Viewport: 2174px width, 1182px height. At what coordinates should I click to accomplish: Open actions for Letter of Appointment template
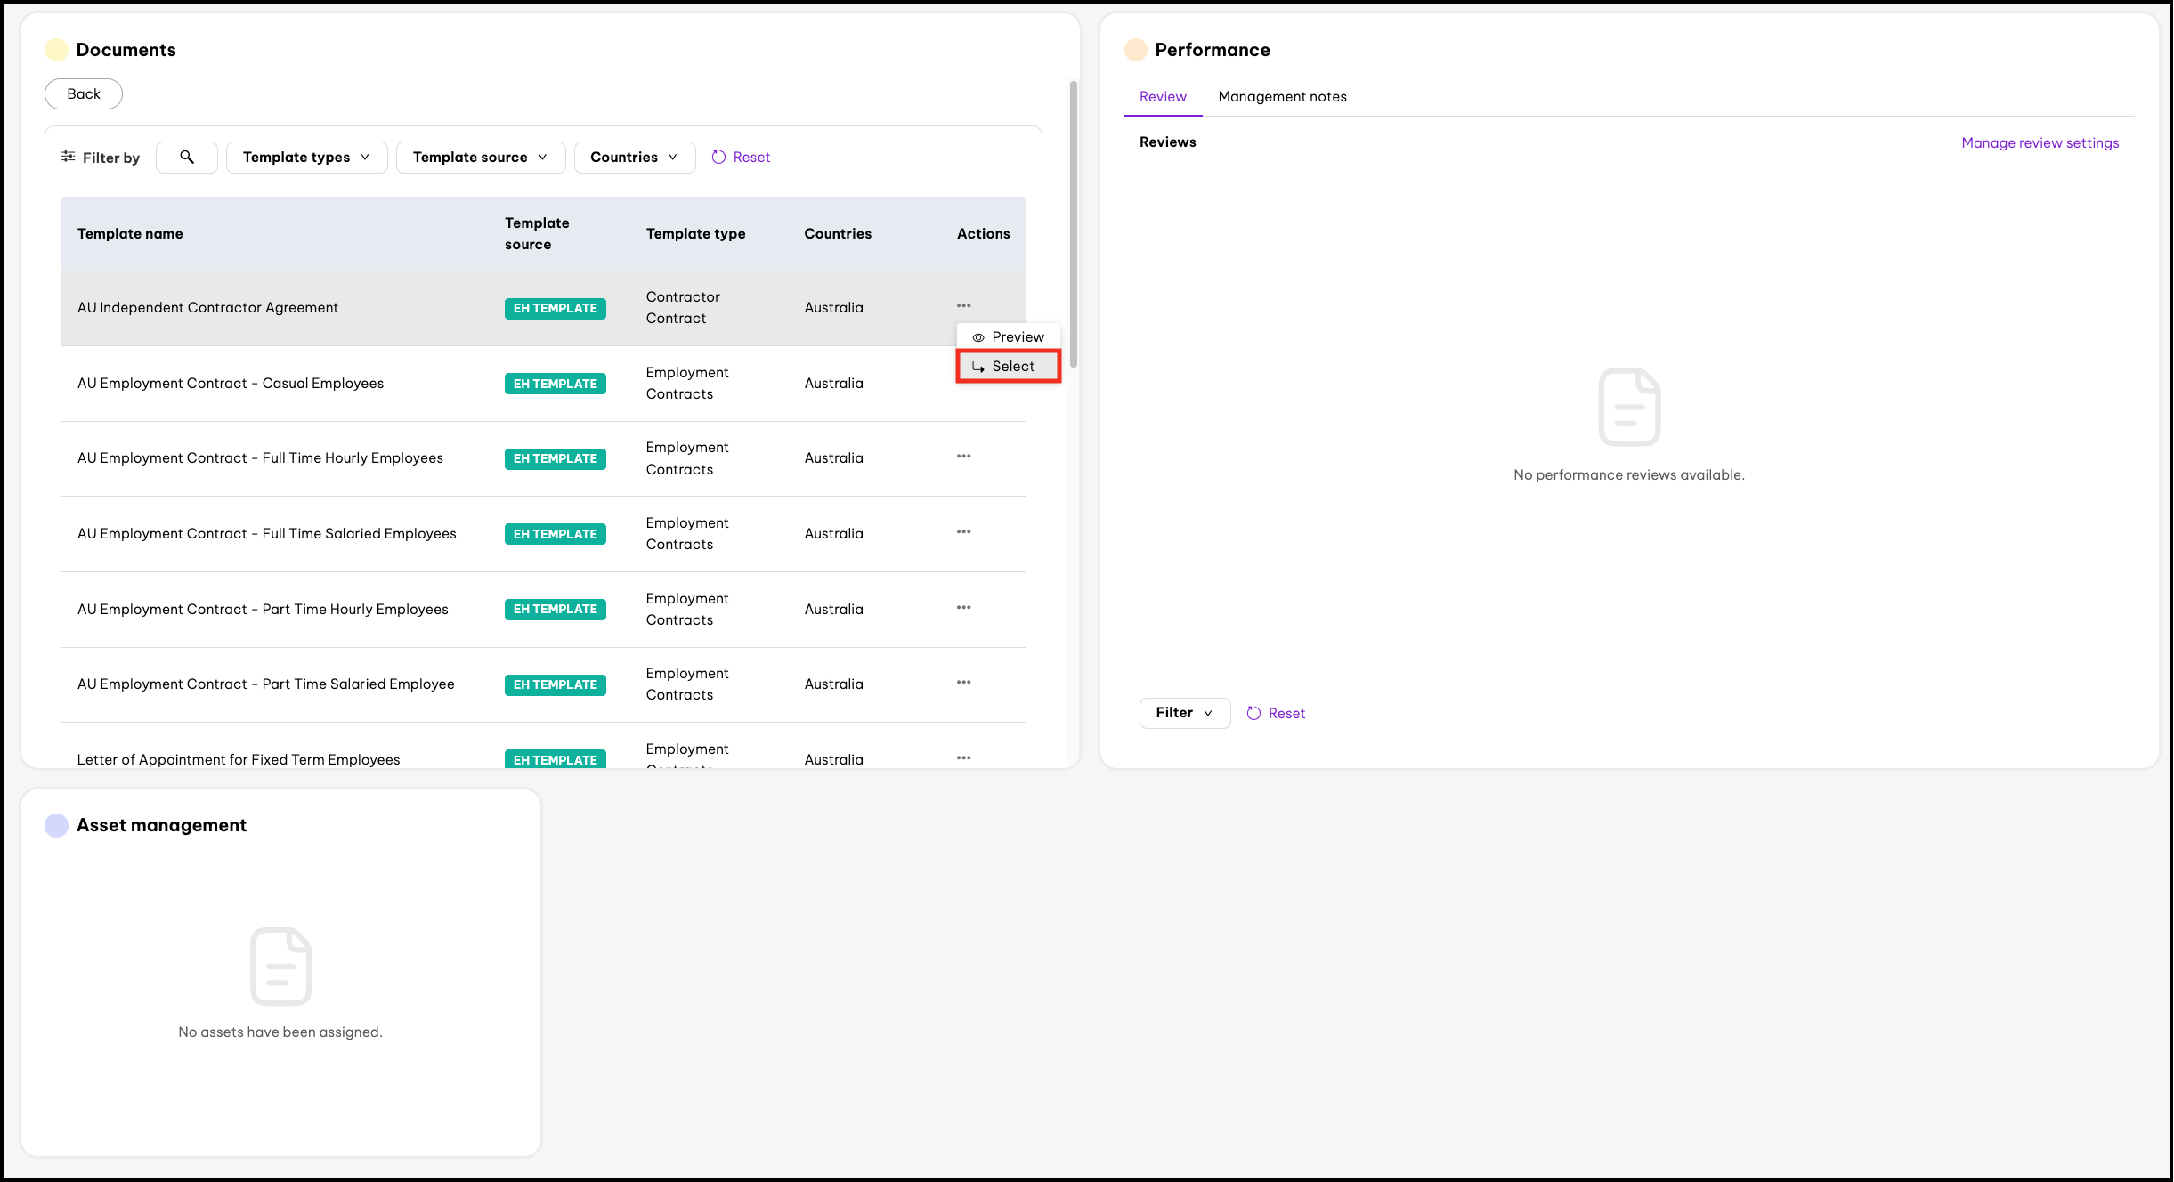coord(963,758)
